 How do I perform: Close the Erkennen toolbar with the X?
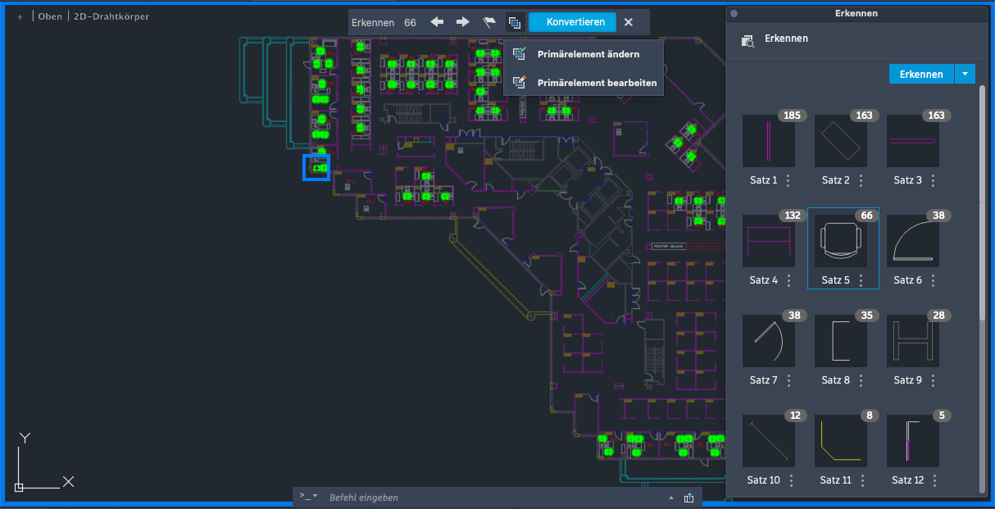tap(629, 22)
